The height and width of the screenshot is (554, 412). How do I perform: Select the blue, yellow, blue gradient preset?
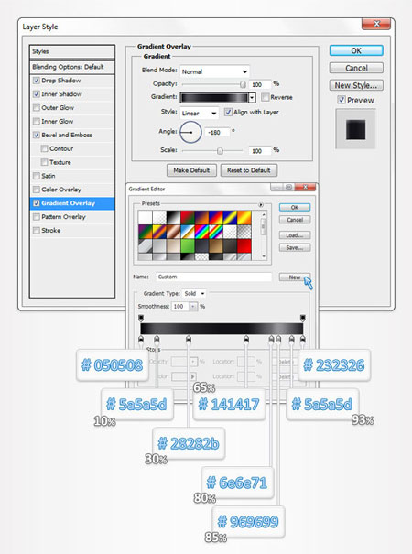[230, 218]
